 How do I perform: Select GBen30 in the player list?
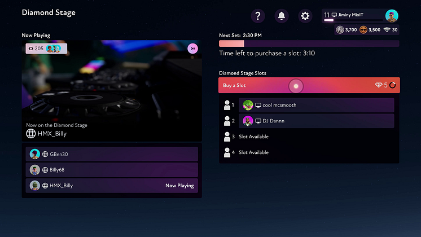[112, 154]
